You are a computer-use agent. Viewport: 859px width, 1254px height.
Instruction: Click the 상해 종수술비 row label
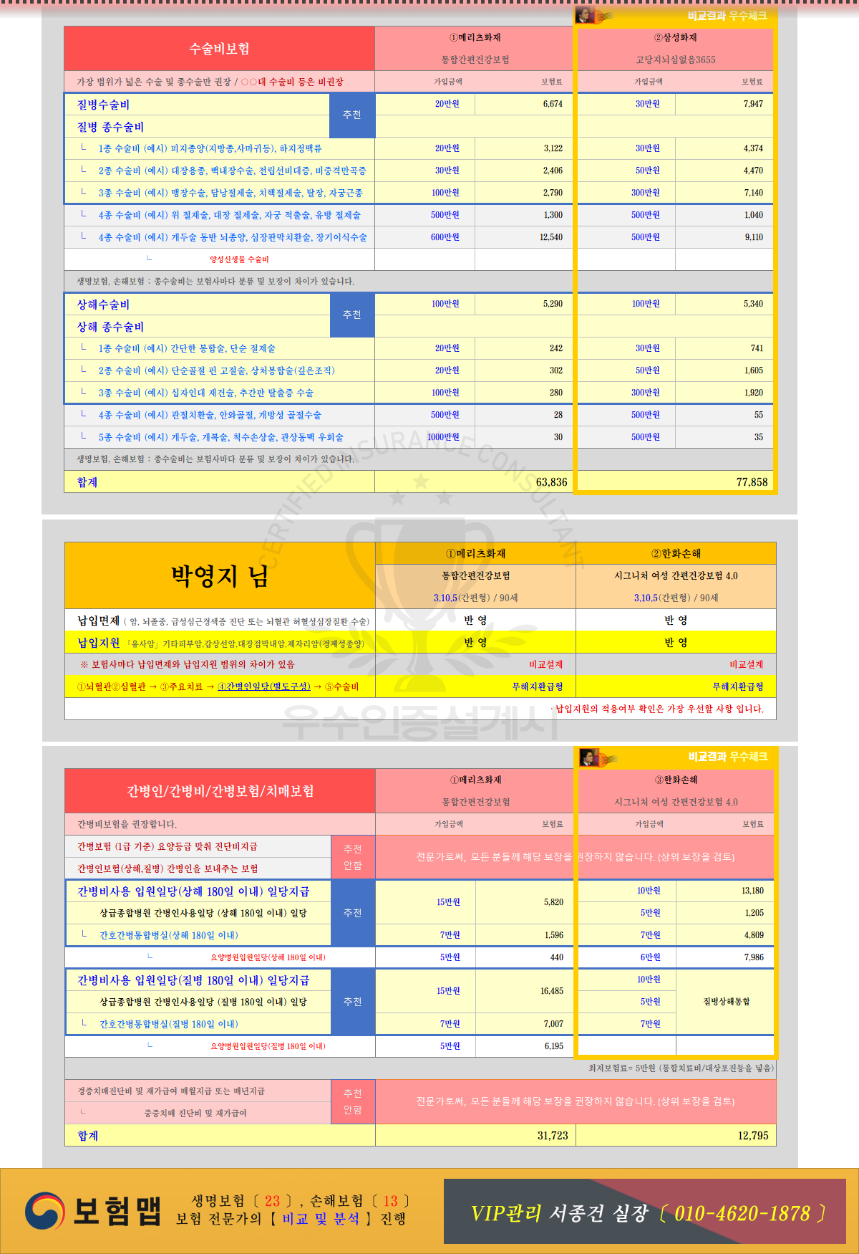point(110,327)
